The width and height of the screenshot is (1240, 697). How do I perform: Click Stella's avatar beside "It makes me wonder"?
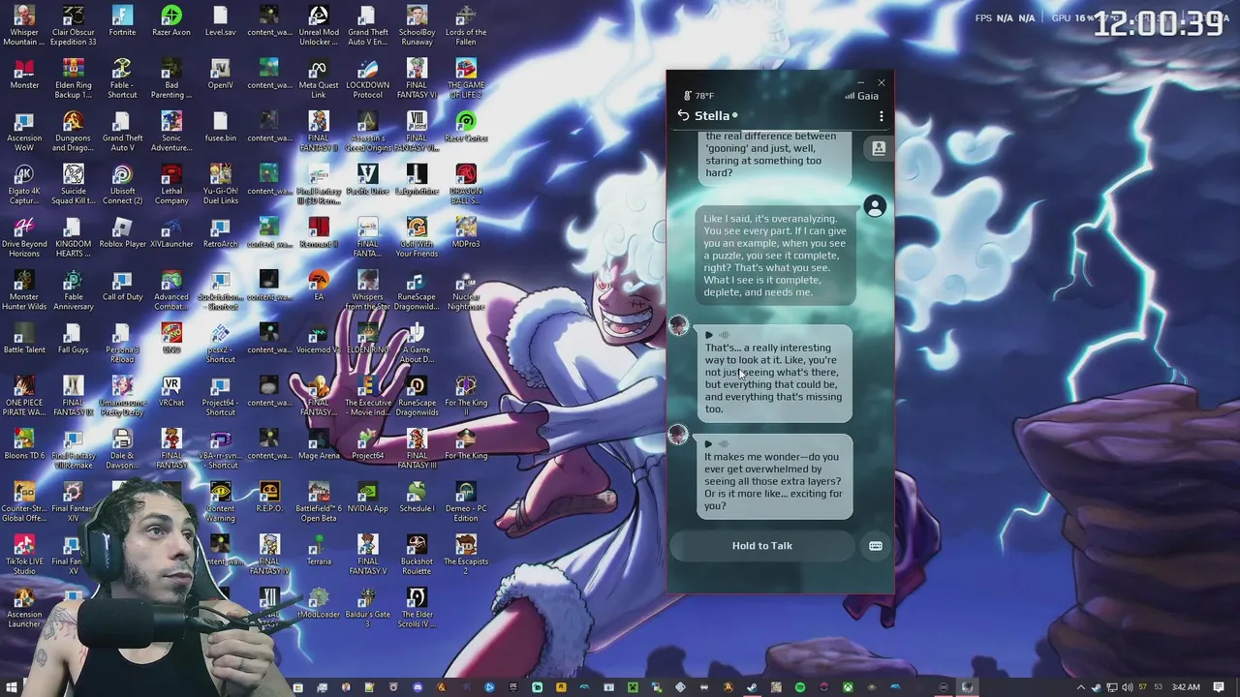(x=678, y=436)
